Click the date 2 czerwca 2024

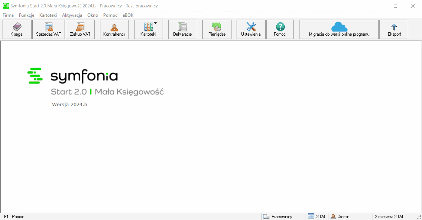(x=389, y=217)
